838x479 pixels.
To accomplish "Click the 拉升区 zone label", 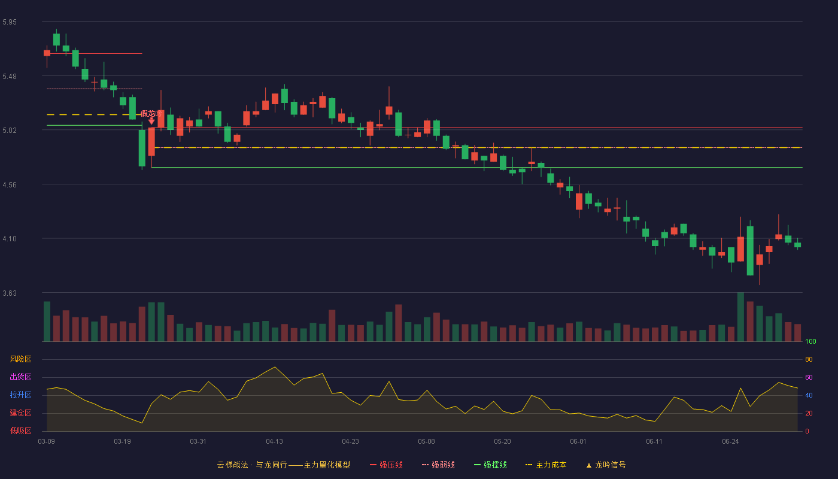I will click(x=20, y=395).
